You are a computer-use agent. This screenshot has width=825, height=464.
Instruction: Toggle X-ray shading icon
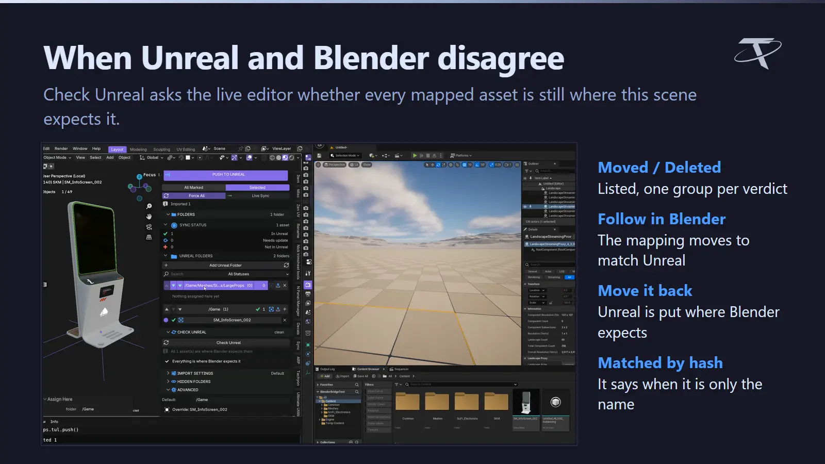[x=264, y=158]
